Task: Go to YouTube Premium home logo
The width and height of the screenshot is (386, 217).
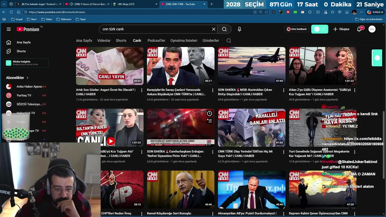Action: click(x=28, y=29)
